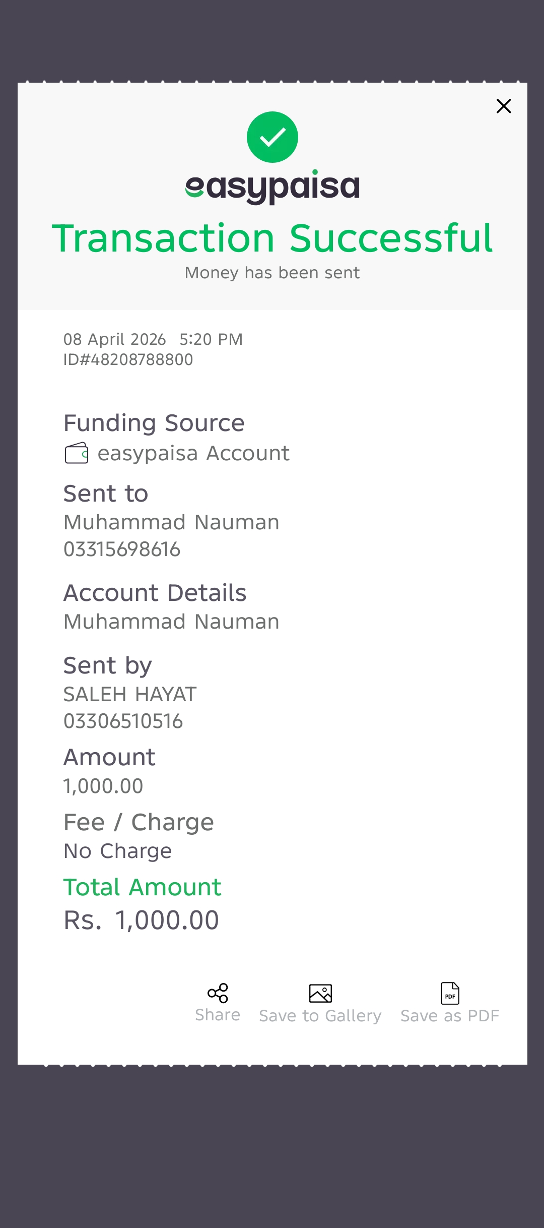544x1228 pixels.
Task: Click Muhammad Nauman under Account Details
Action: tap(171, 622)
